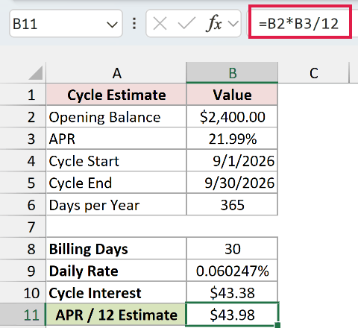Select the $43.98 cell
The image size is (358, 328).
point(232,315)
